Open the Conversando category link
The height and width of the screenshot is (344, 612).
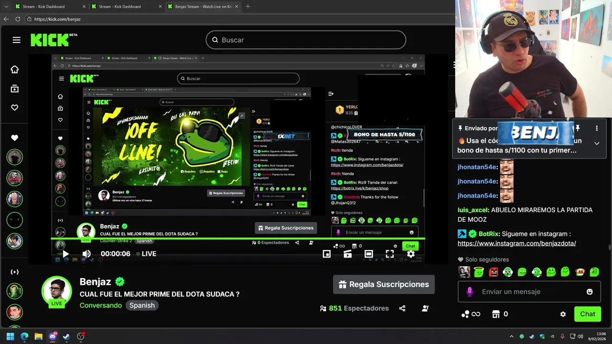pyautogui.click(x=100, y=305)
